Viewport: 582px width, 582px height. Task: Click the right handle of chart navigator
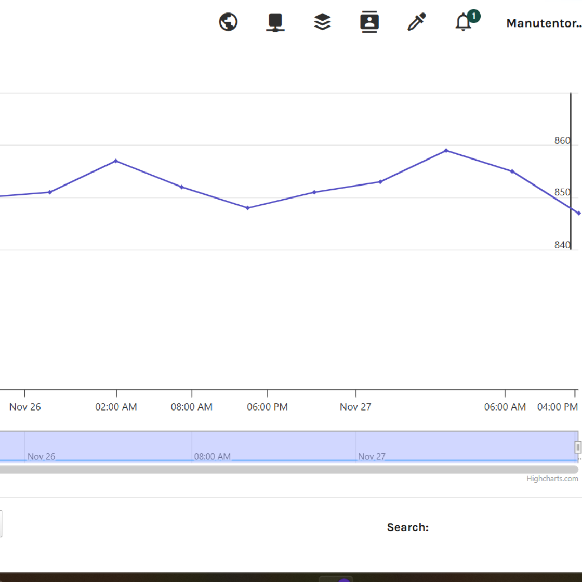coord(578,447)
